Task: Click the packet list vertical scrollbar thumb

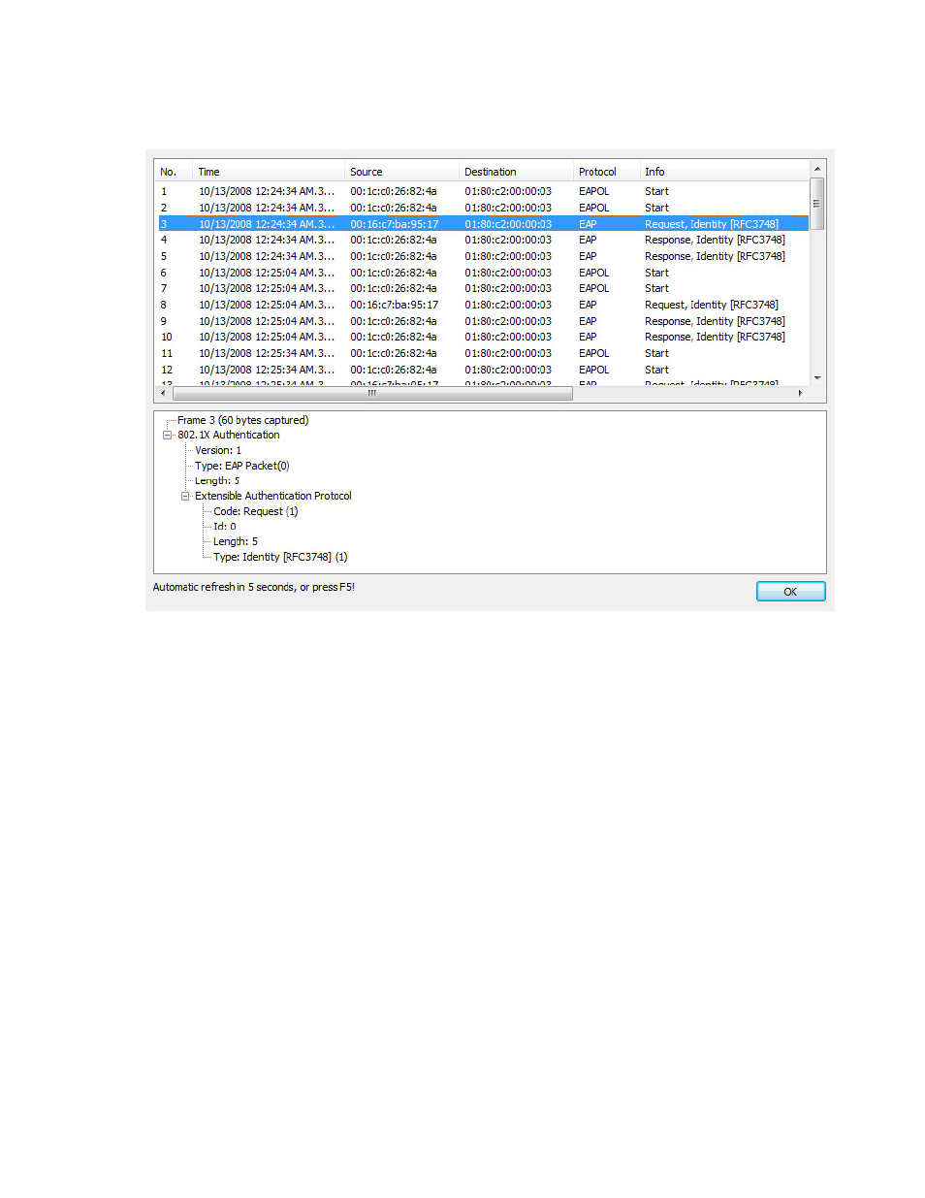Action: [x=817, y=204]
